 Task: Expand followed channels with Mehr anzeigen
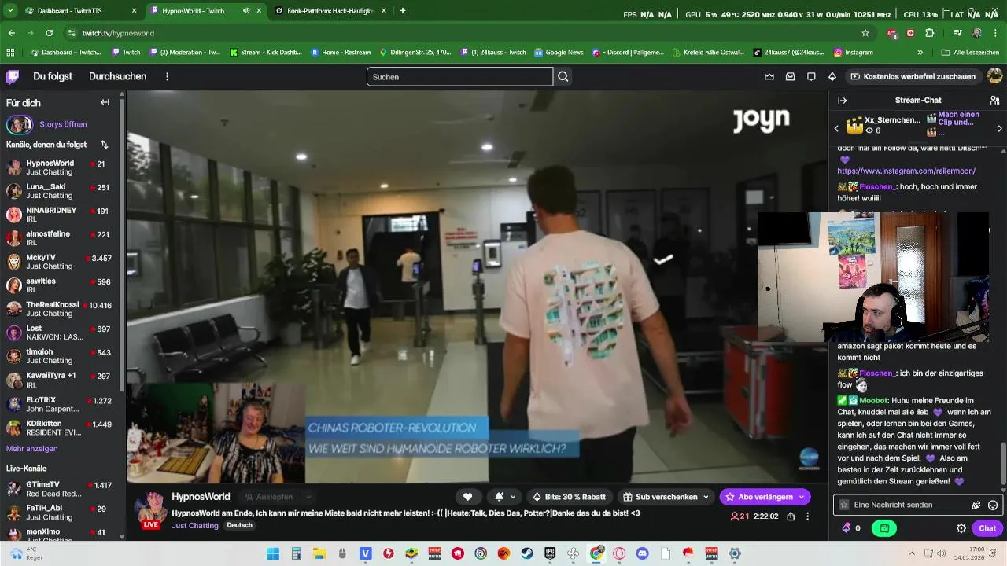click(31, 449)
